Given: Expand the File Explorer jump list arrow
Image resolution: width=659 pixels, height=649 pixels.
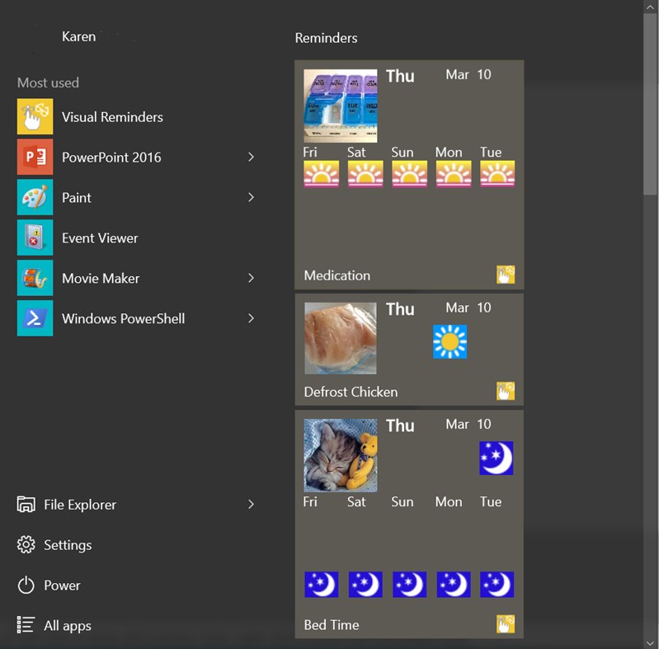Looking at the screenshot, I should (x=251, y=505).
